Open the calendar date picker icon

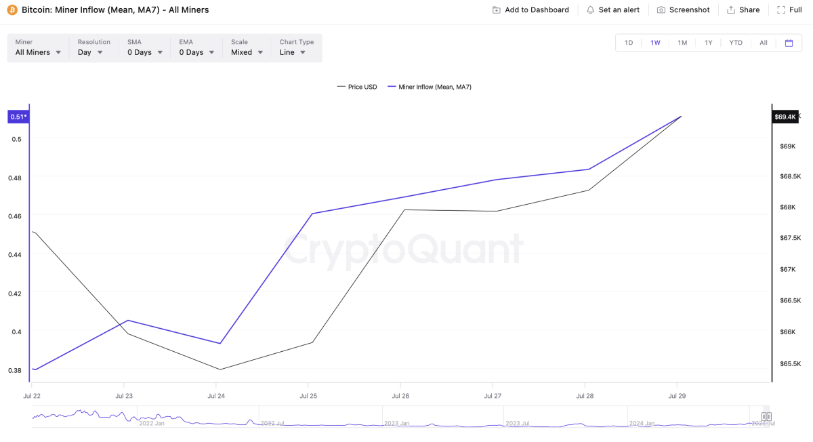(x=789, y=43)
